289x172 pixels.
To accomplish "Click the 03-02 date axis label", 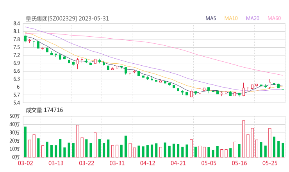I will click(25, 163).
